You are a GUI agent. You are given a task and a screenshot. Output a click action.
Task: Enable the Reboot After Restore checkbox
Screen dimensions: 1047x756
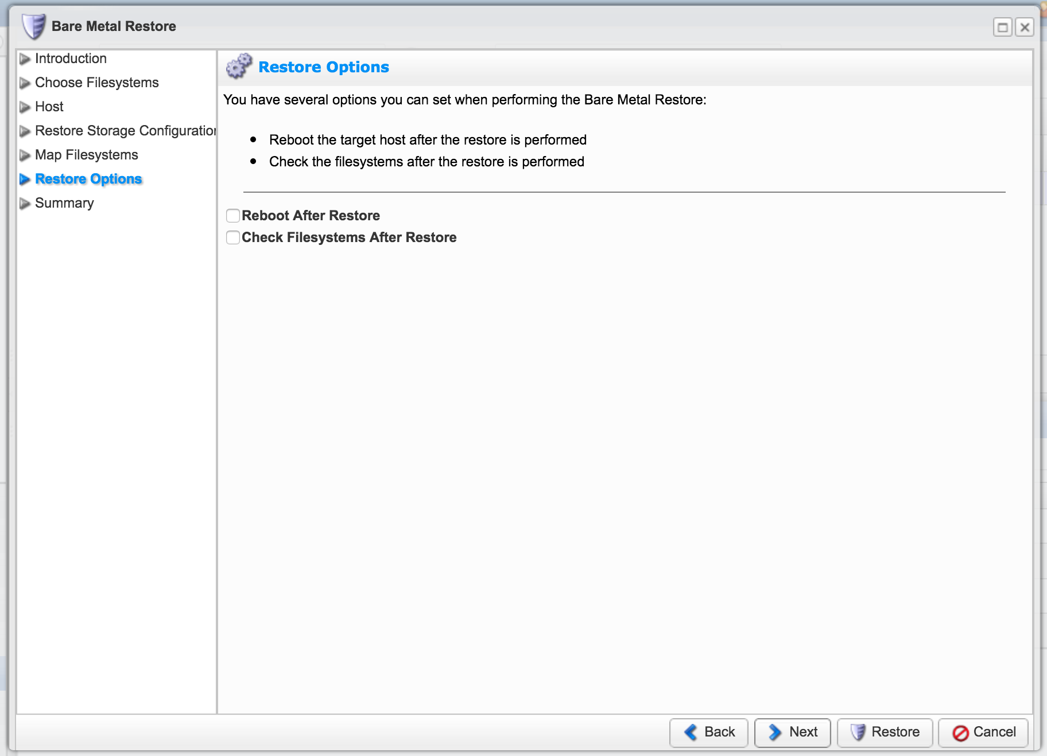[233, 216]
